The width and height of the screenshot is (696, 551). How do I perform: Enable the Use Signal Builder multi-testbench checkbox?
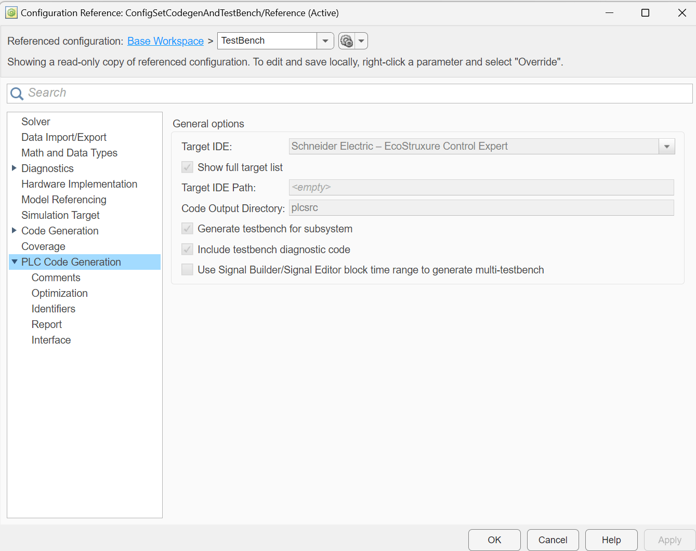(187, 270)
